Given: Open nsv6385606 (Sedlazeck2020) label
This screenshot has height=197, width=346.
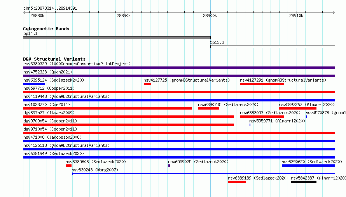Looking at the screenshot, I should [x=96, y=162].
